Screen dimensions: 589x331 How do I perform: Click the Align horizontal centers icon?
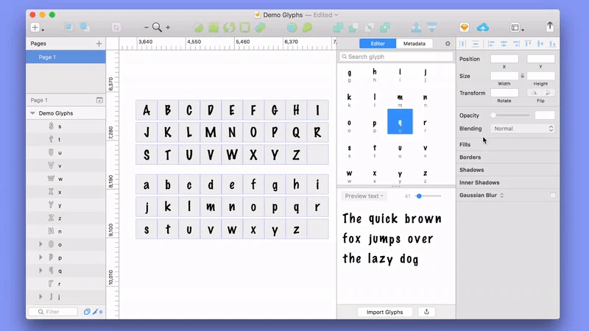tap(504, 44)
